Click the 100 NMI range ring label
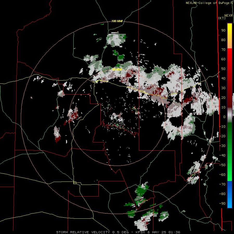Screen dimensions: 234x234 point(117,21)
